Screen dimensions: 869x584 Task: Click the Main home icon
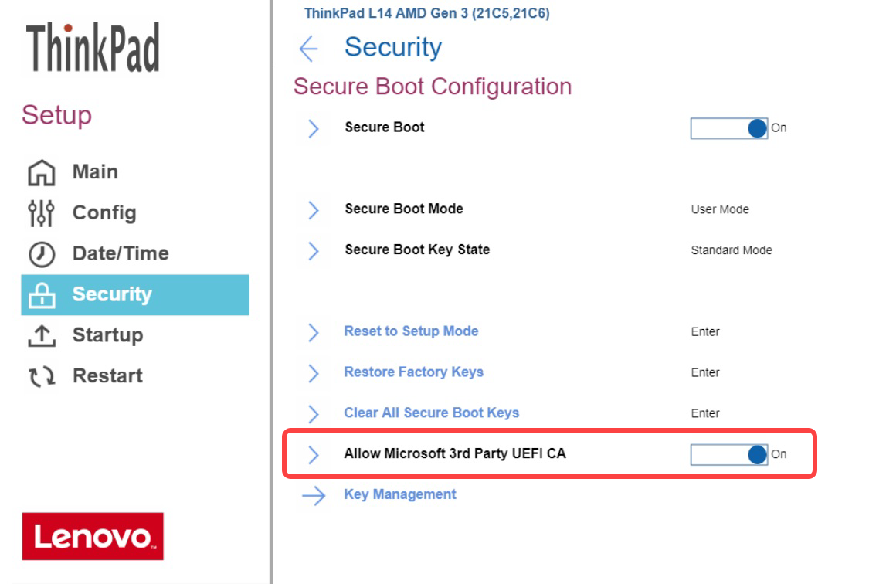[41, 172]
